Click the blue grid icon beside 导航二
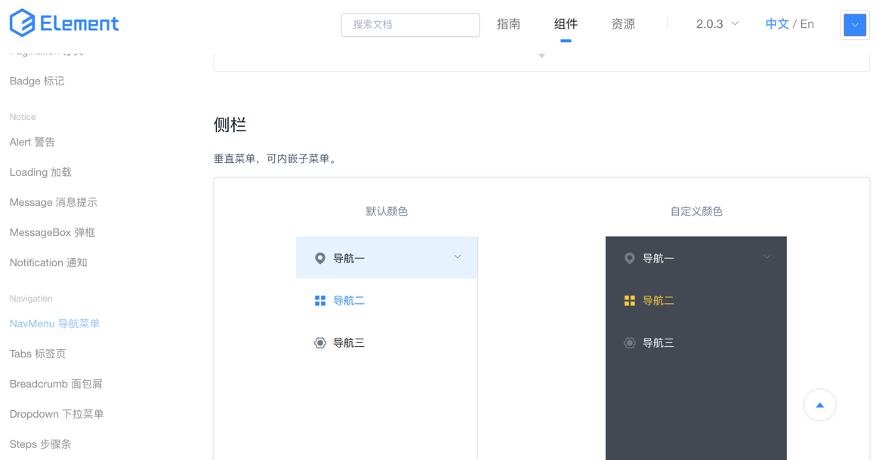 (320, 301)
